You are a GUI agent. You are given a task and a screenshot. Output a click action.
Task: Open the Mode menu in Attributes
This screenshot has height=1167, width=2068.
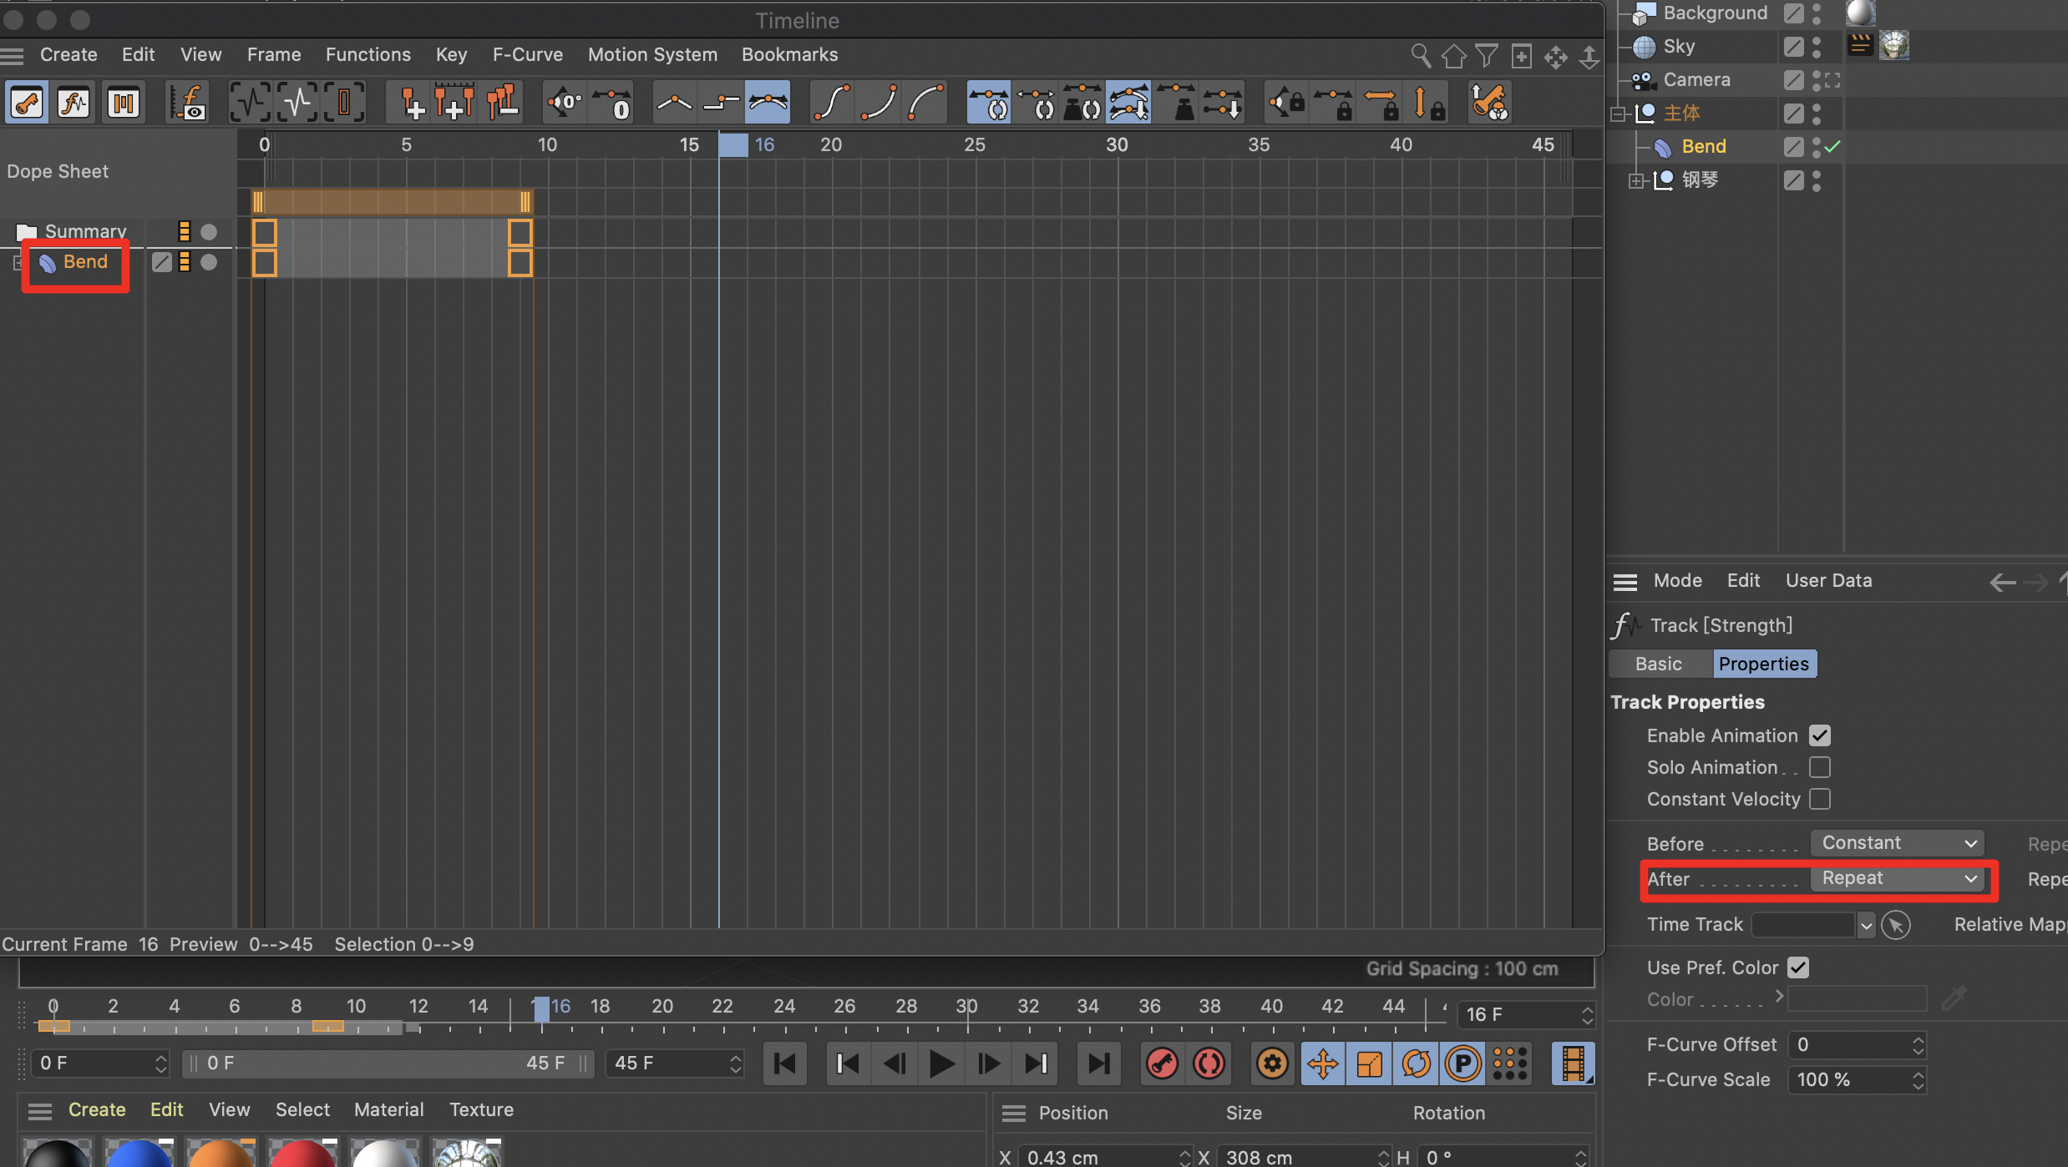pos(1677,580)
